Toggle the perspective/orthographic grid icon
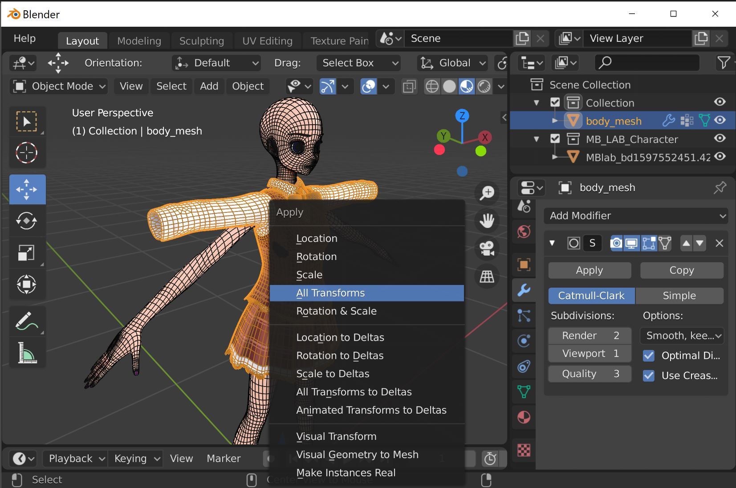 (x=487, y=277)
